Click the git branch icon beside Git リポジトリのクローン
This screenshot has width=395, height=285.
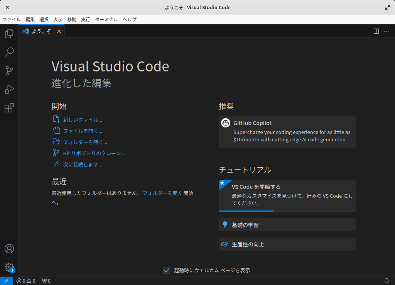point(56,153)
